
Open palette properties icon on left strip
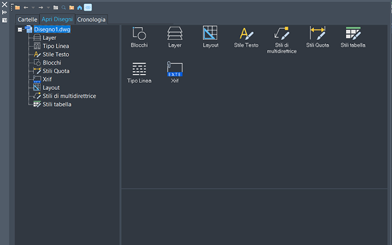[5, 20]
